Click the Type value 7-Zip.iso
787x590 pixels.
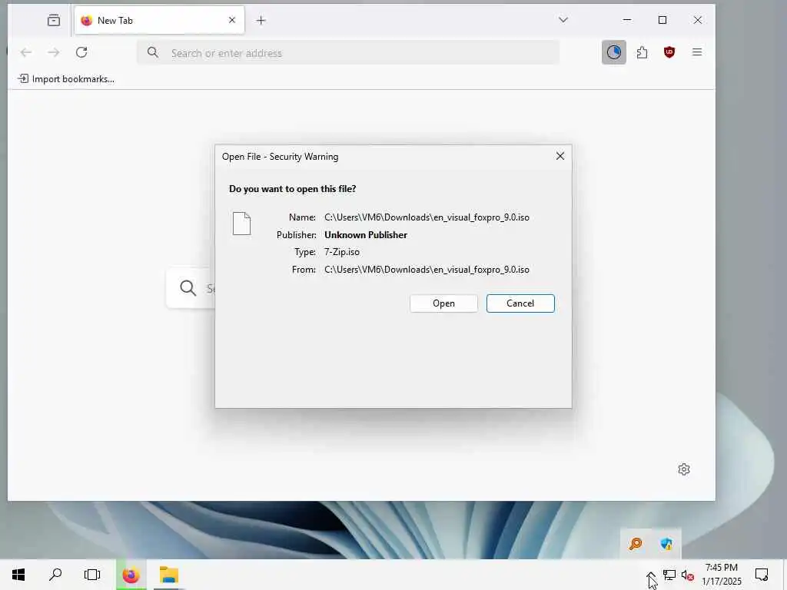point(342,252)
